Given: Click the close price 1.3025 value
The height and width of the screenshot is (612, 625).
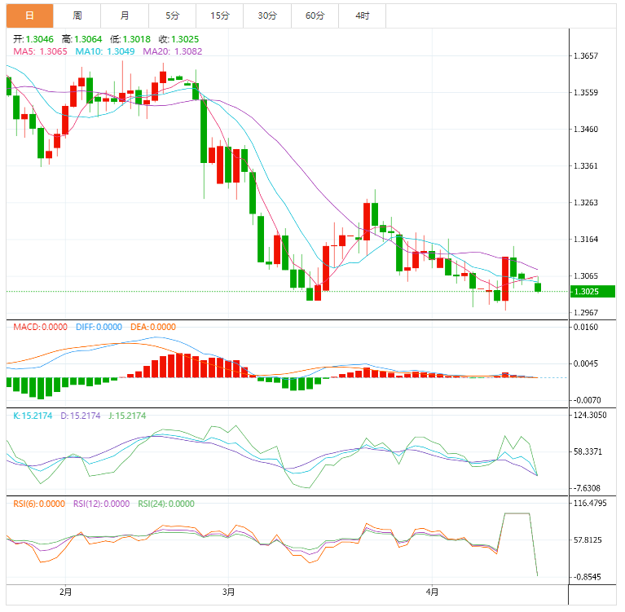Looking at the screenshot, I should point(185,39).
